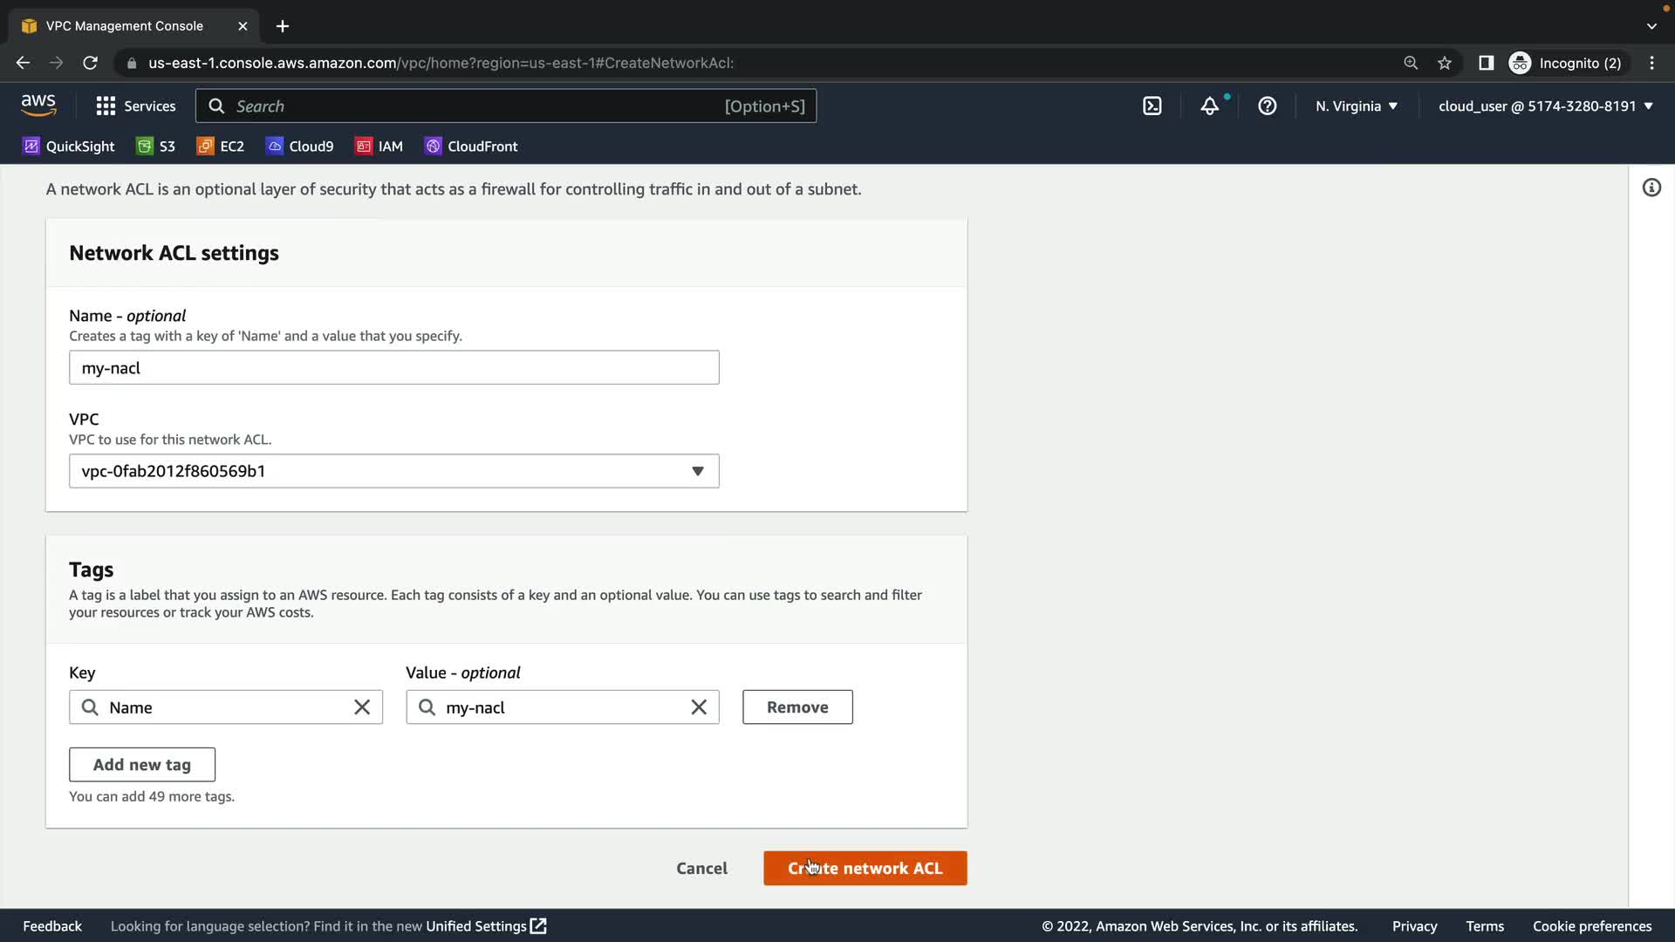Cancel the network ACL creation
This screenshot has height=942, width=1675.
tap(701, 869)
